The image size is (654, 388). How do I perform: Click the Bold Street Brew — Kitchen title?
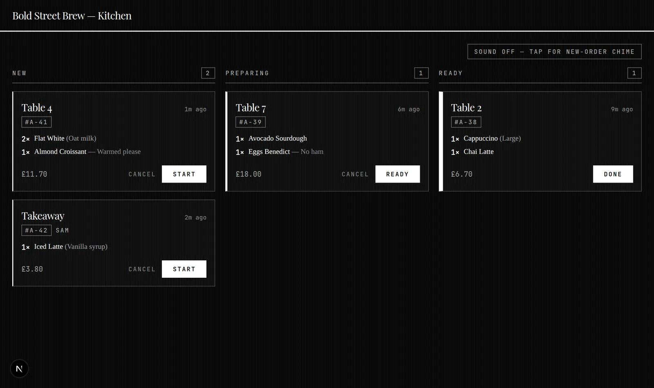pos(72,16)
